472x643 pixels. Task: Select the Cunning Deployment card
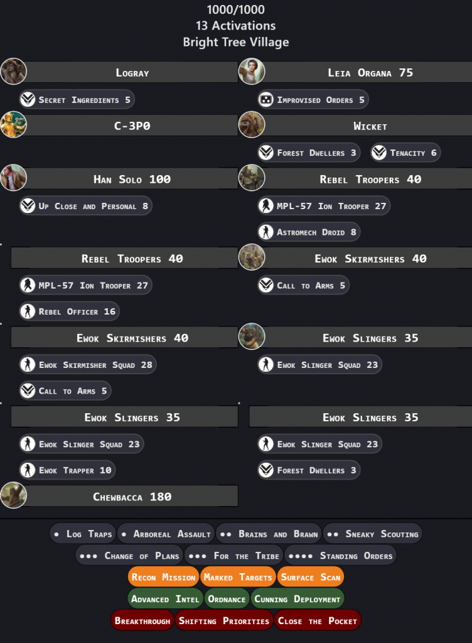(298, 599)
